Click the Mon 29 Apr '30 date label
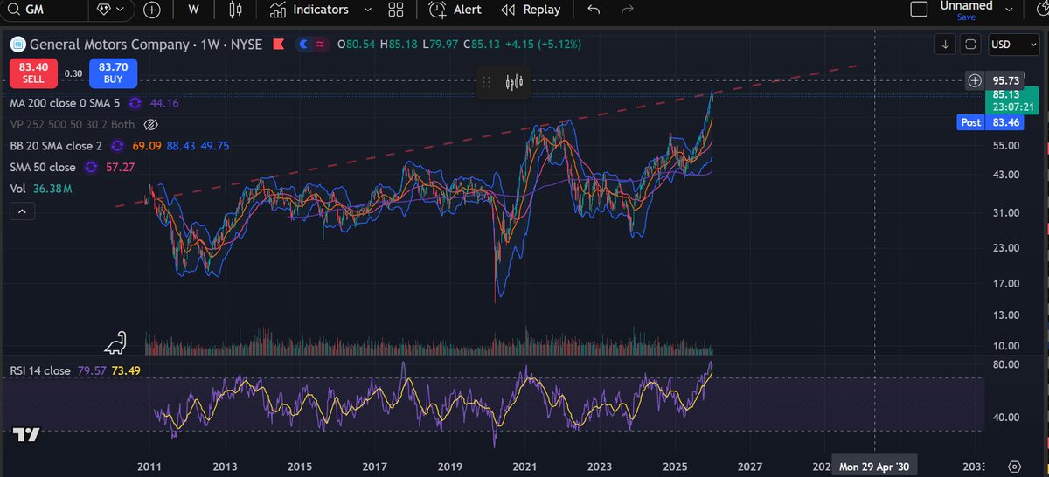Viewport: 1049px width, 477px height. [876, 467]
